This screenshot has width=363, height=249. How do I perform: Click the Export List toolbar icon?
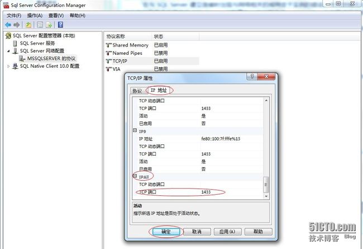click(x=49, y=25)
